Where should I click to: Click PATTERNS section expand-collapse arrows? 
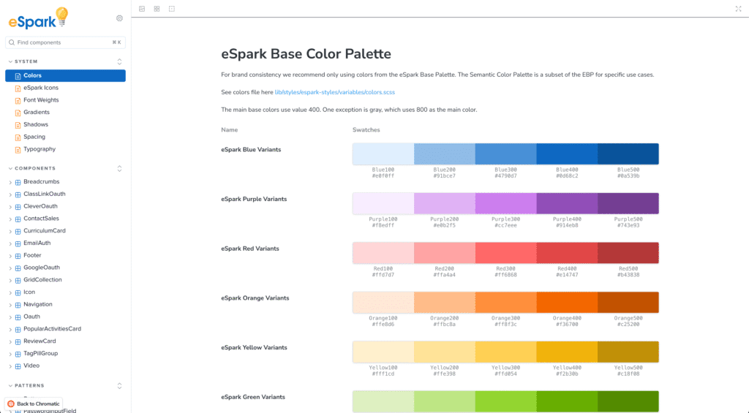point(119,386)
